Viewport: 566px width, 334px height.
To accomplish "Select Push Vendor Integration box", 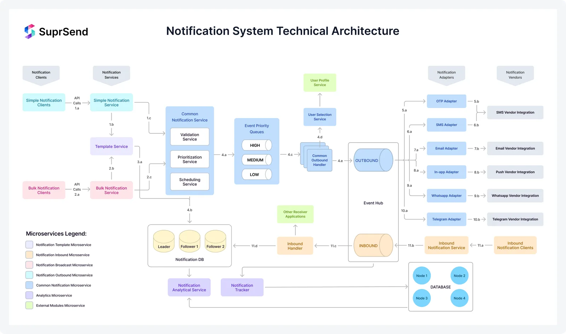I will point(515,172).
